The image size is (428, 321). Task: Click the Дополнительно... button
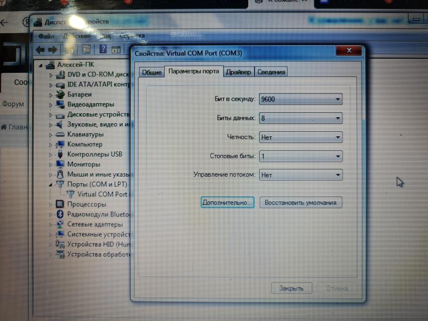(x=228, y=202)
